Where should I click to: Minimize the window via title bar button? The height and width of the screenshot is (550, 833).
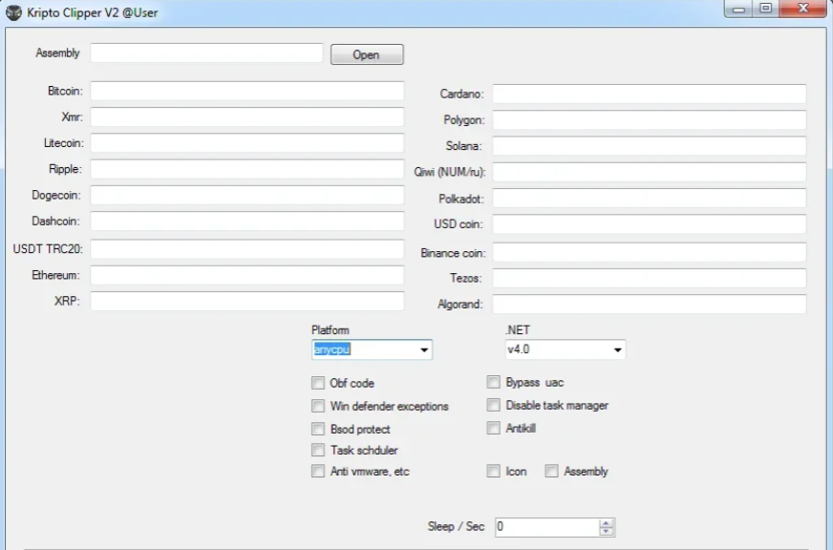tap(739, 10)
